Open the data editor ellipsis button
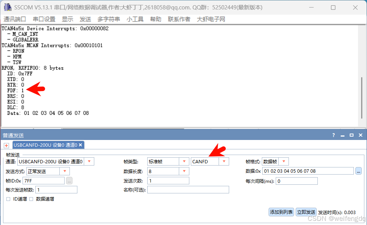This screenshot has height=225, width=367. click(358, 171)
